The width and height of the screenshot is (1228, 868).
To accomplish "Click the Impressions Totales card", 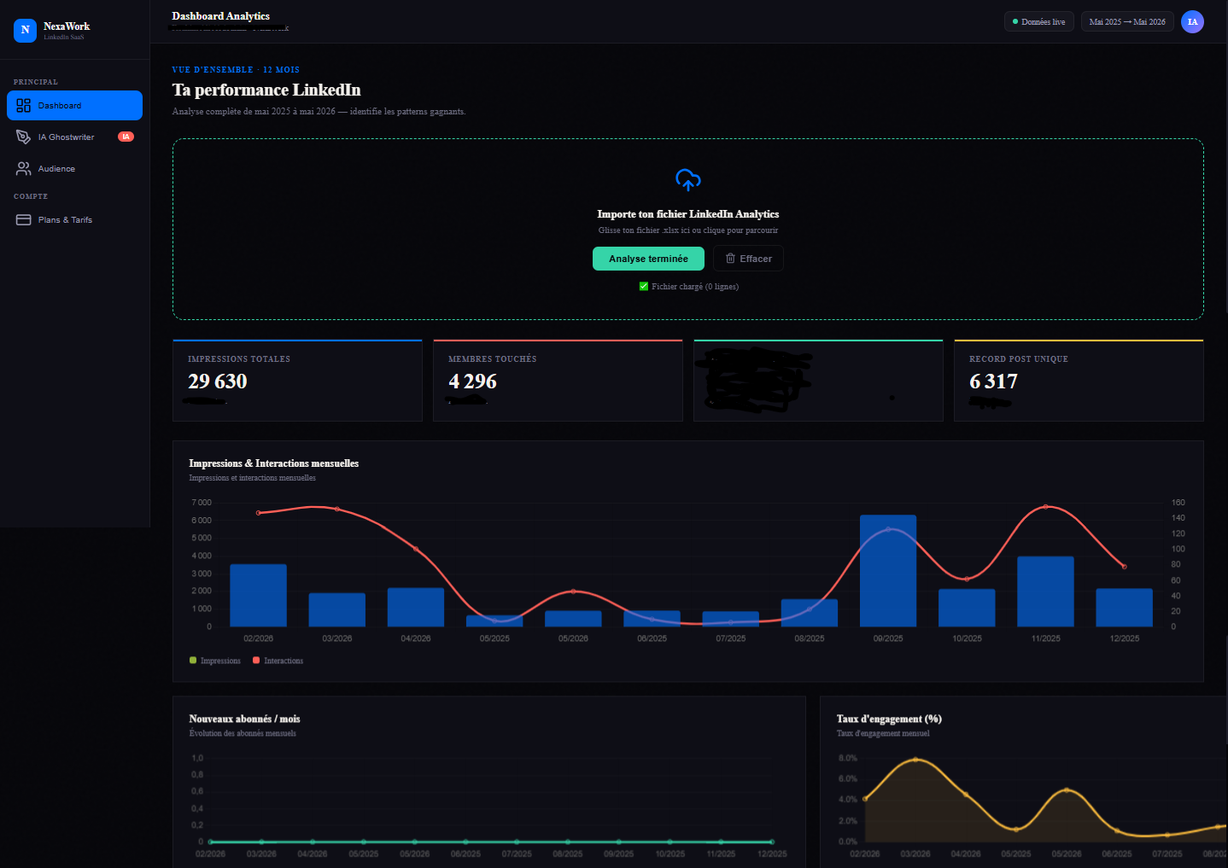I will [x=297, y=381].
